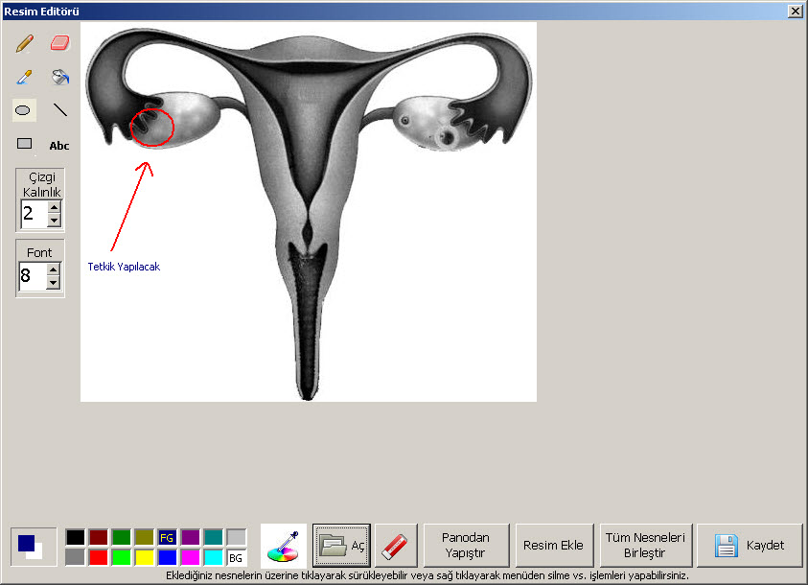Click Panodan Yapıştır button
808x585 pixels.
pyautogui.click(x=466, y=546)
